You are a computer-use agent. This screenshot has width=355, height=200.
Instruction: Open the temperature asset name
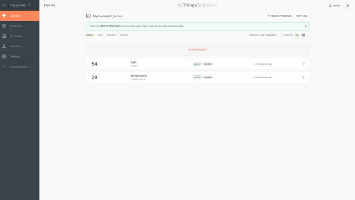[139, 76]
